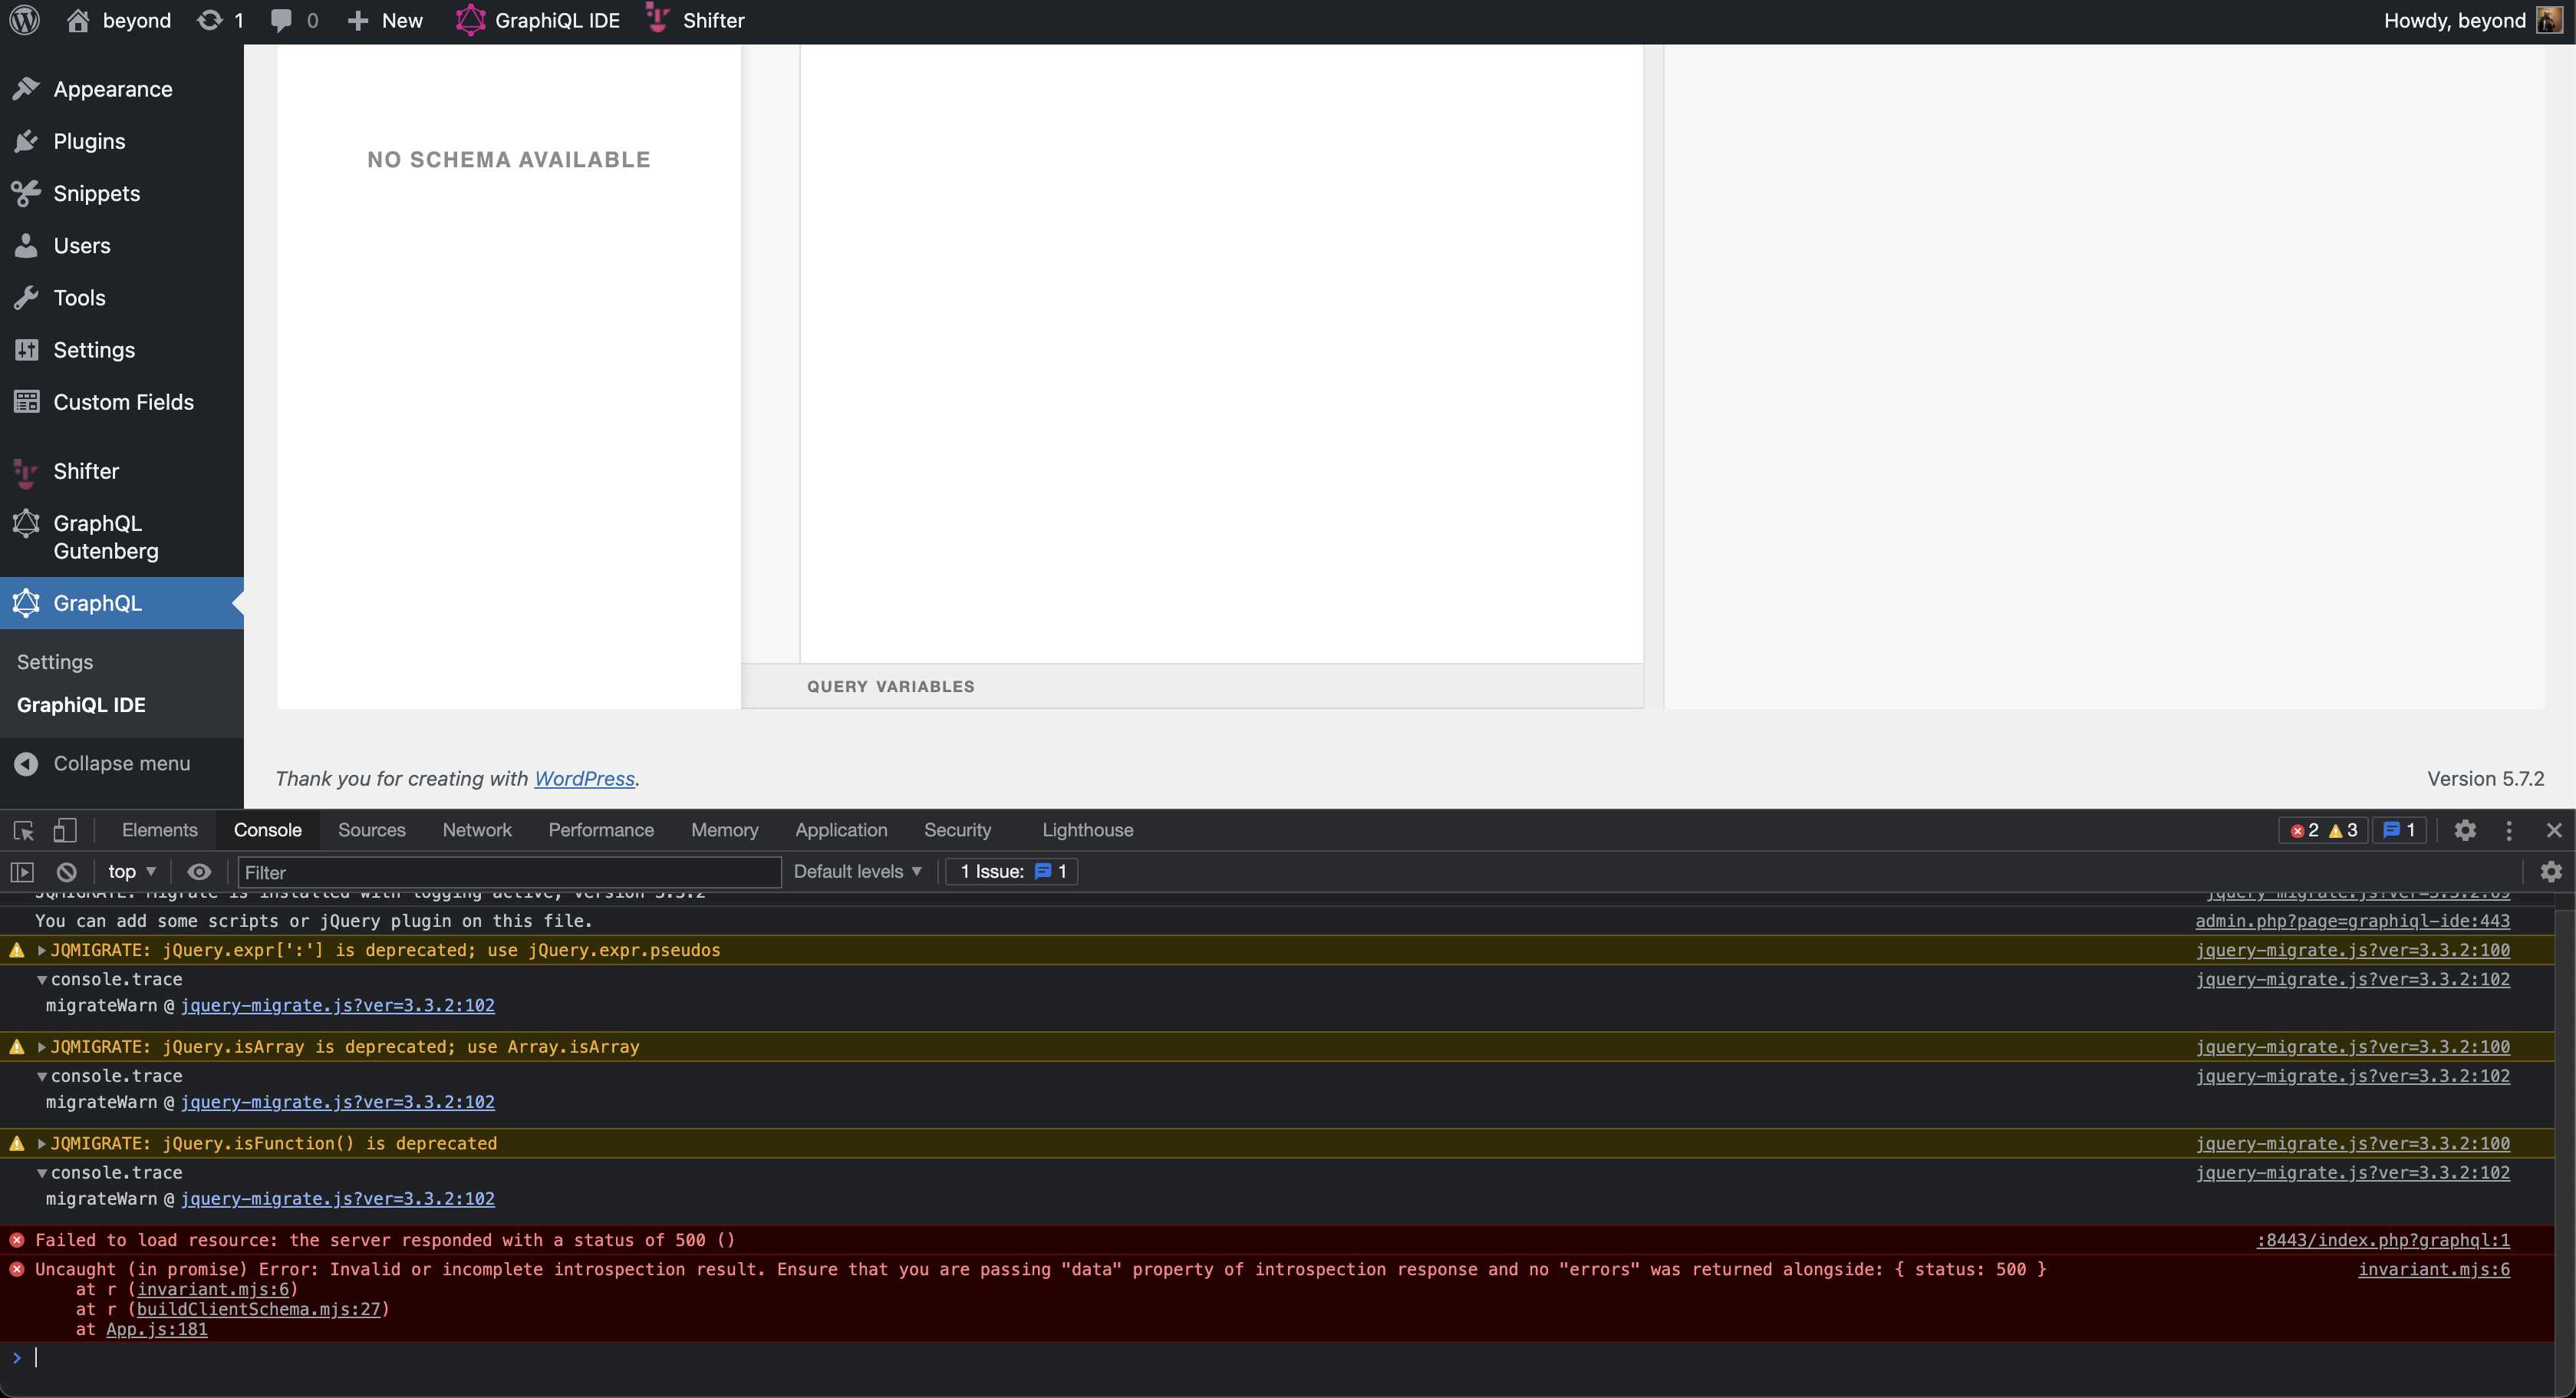Collapse the first console.trace entry
Screen dimensions: 2576x1398
pyautogui.click(x=41, y=980)
